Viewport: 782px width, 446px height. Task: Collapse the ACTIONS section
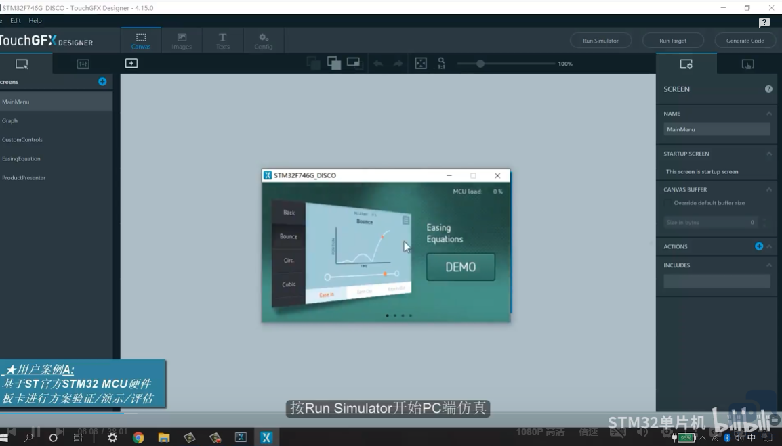pos(770,246)
